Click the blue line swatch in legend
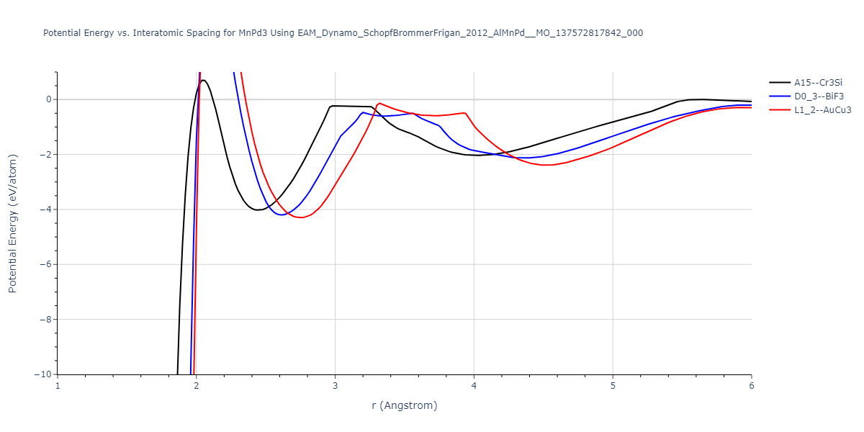 tap(779, 96)
